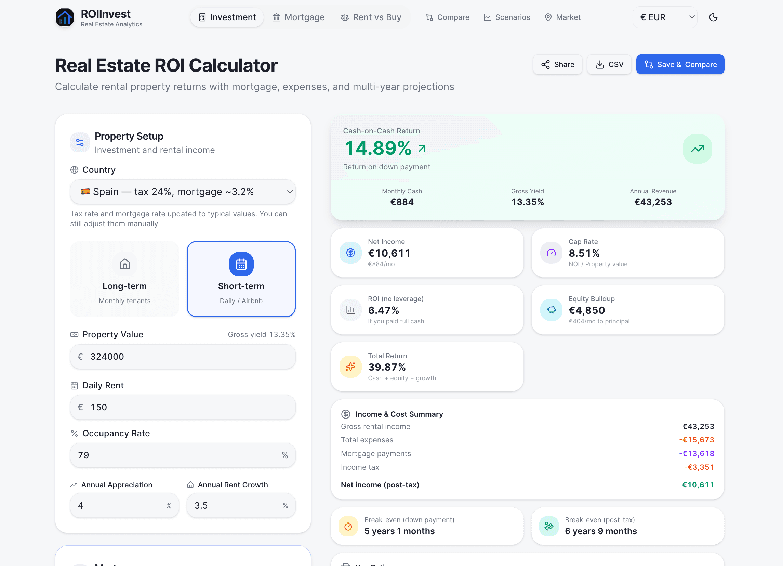The height and width of the screenshot is (566, 783).
Task: Select the Long-term rental option
Action: tap(124, 279)
